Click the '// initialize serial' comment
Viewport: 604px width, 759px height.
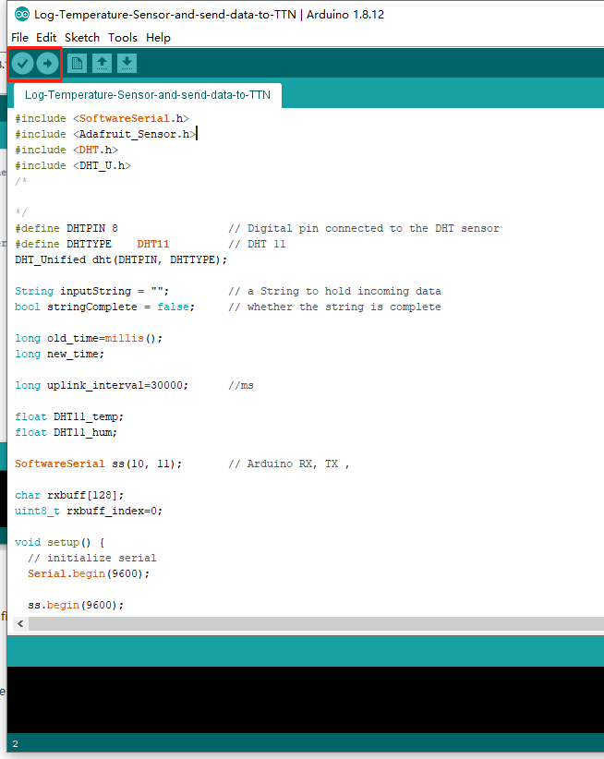coord(92,558)
